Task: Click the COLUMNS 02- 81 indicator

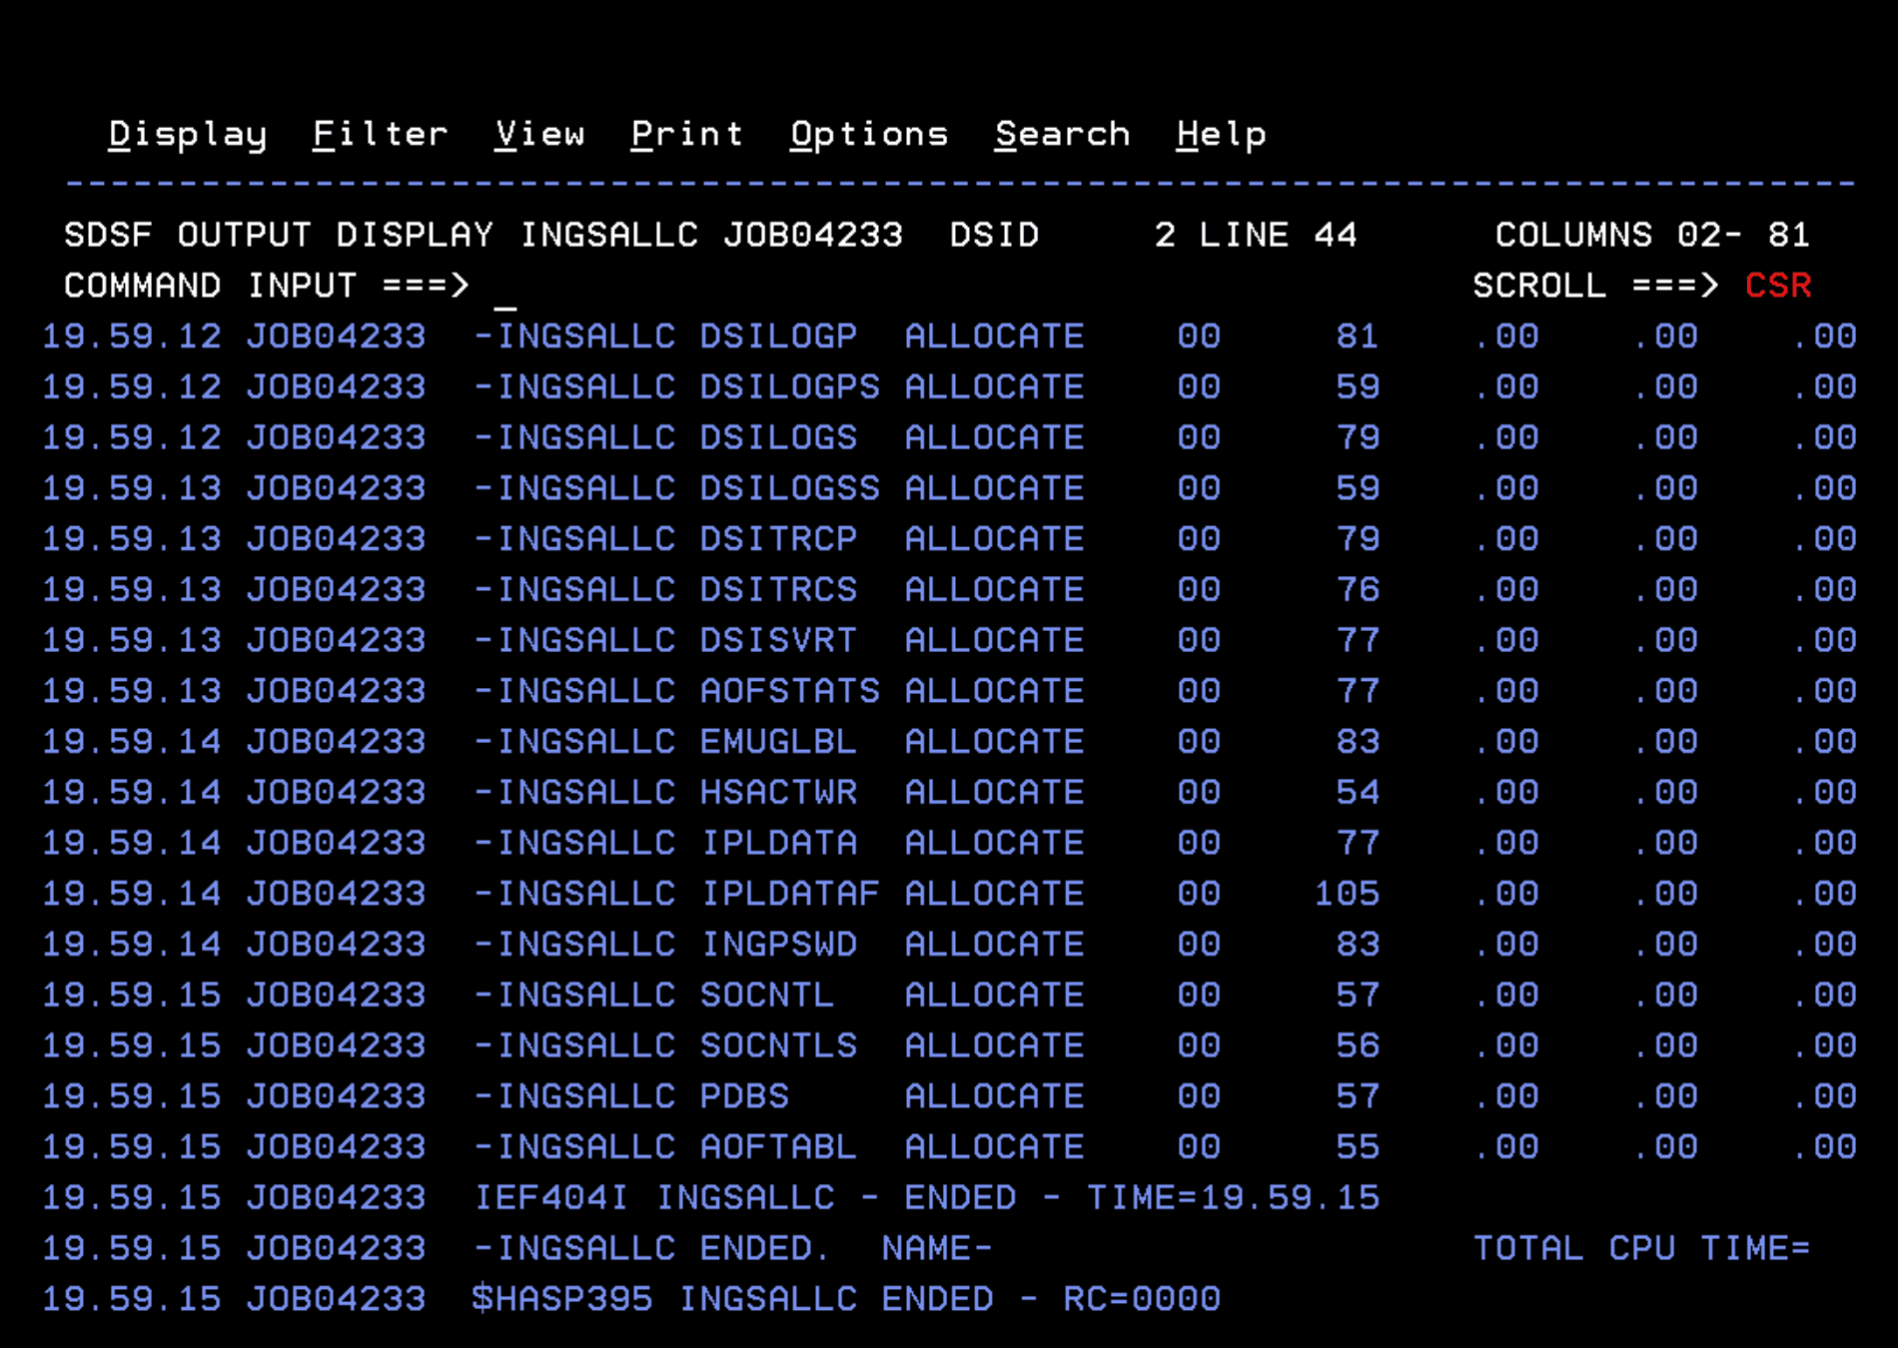Action: click(x=1651, y=235)
